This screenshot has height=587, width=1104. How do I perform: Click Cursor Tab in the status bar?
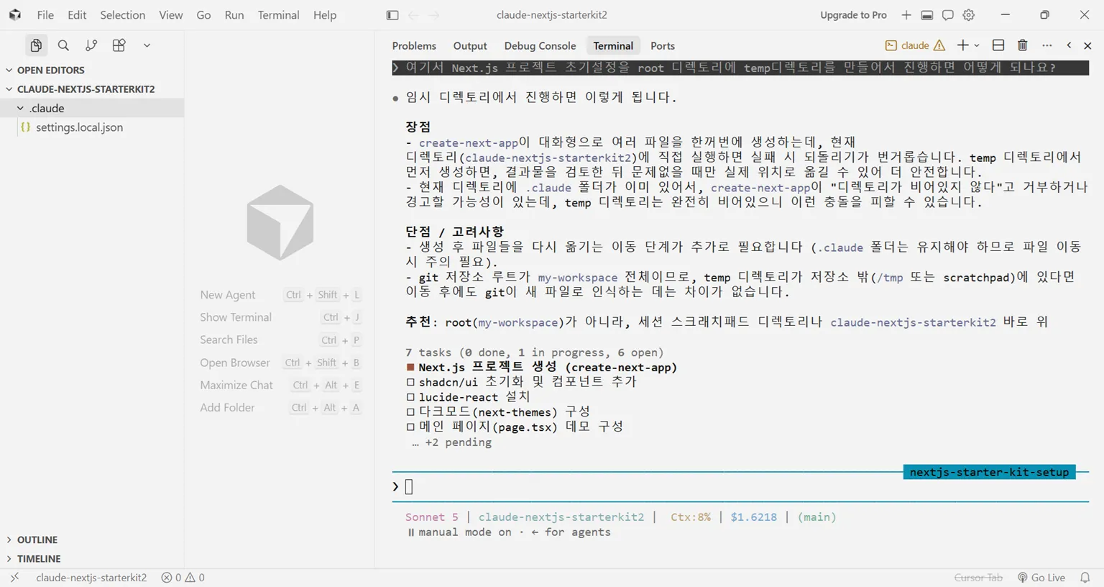tap(978, 578)
